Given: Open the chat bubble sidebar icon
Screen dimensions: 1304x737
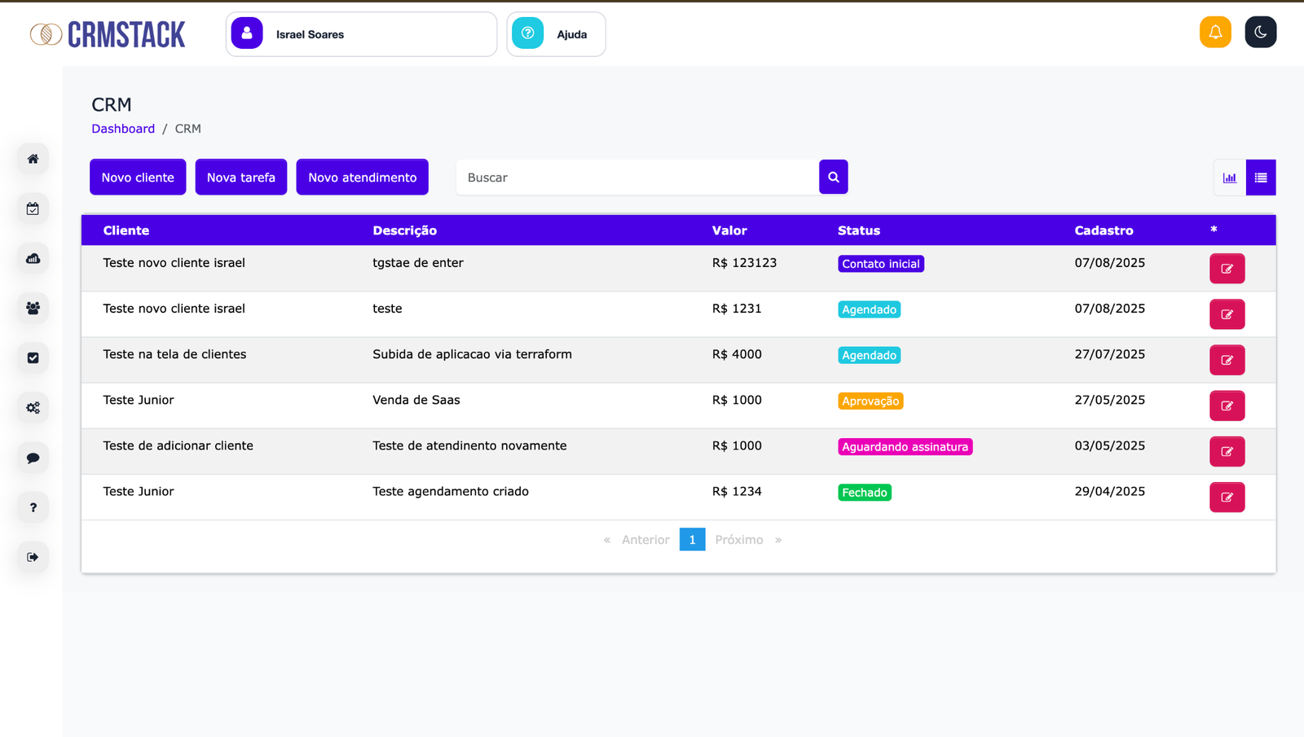Looking at the screenshot, I should tap(33, 458).
